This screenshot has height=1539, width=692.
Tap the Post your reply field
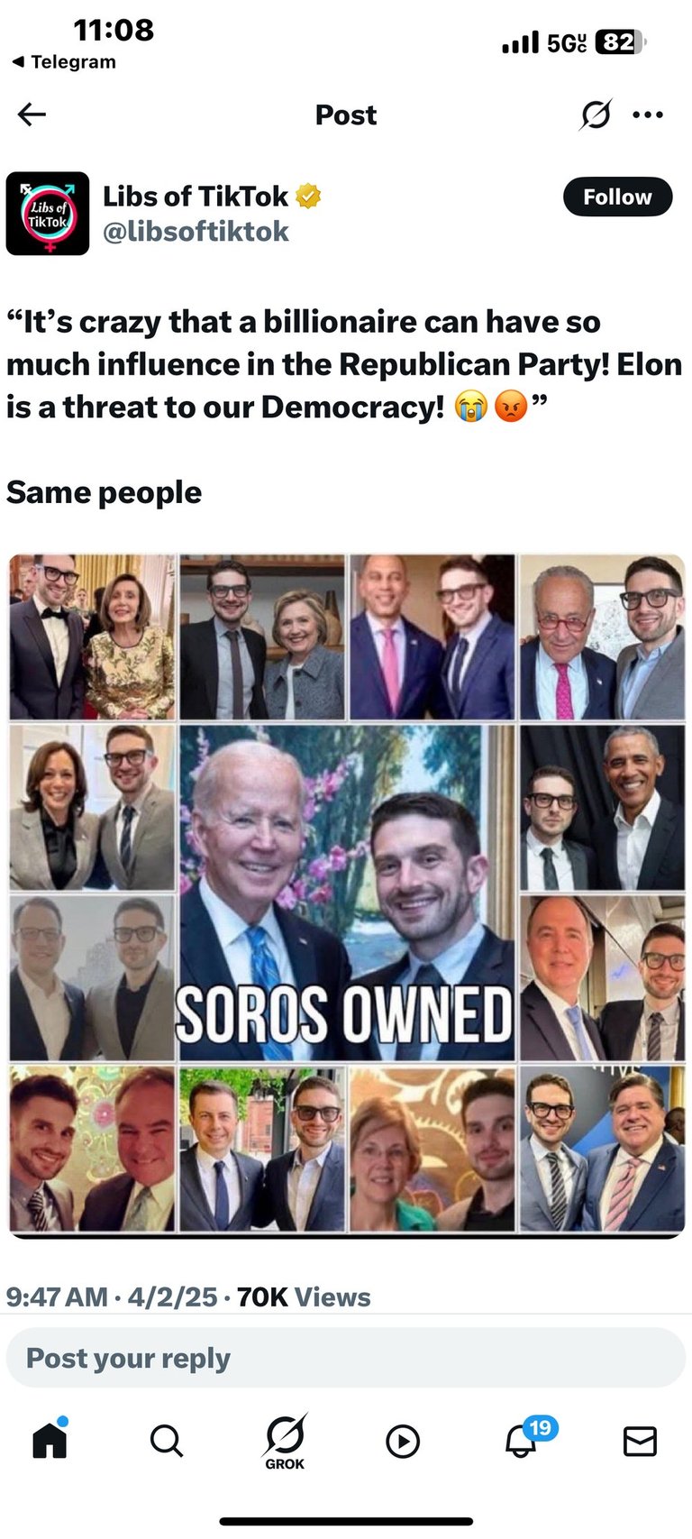pos(346,1358)
